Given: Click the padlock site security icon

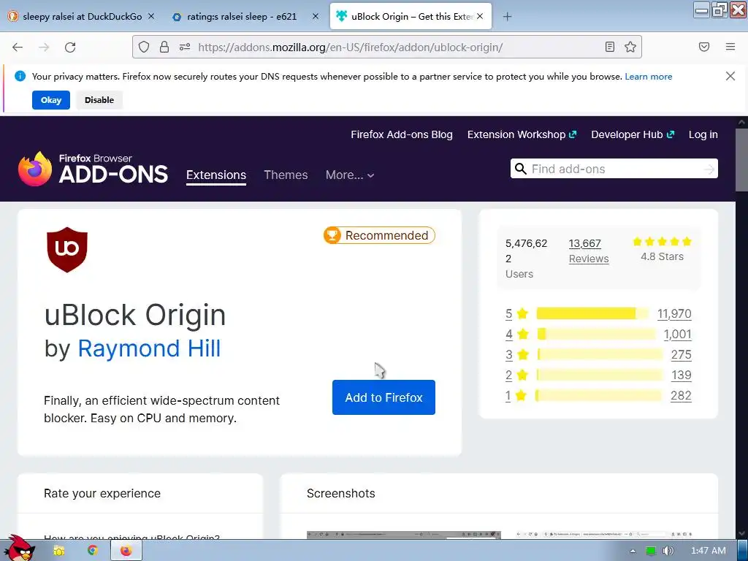Looking at the screenshot, I should tap(164, 47).
